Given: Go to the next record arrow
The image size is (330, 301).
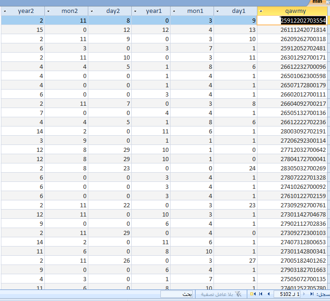Looking at the screenshot, I should click(269, 294).
